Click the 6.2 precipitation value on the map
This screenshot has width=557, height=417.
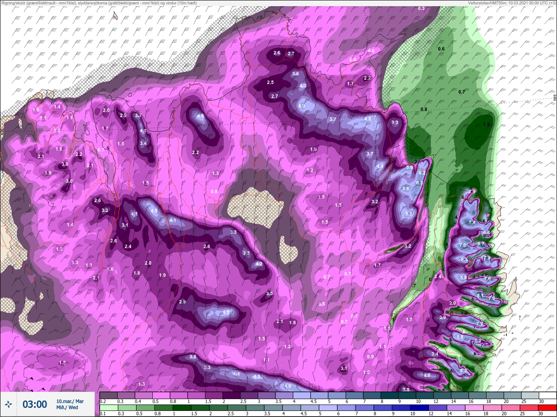coord(422,172)
